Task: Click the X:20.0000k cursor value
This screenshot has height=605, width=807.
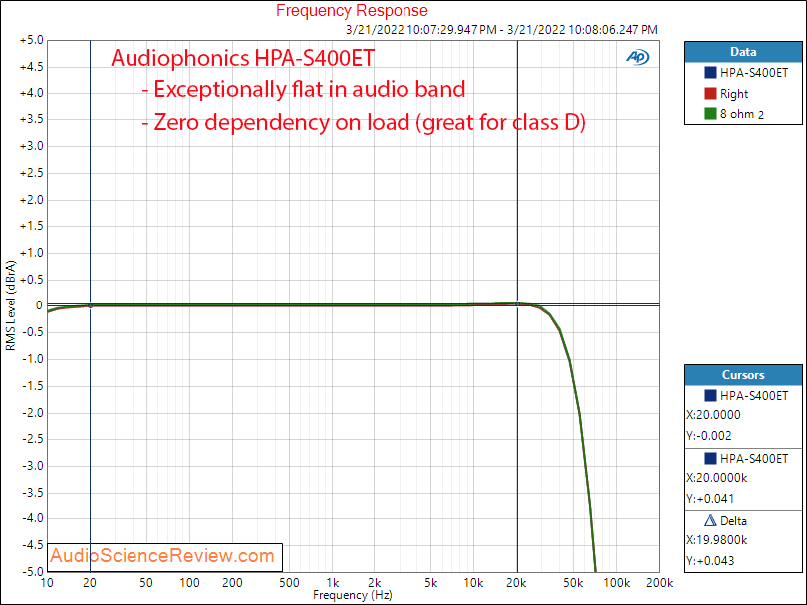Action: [x=716, y=478]
